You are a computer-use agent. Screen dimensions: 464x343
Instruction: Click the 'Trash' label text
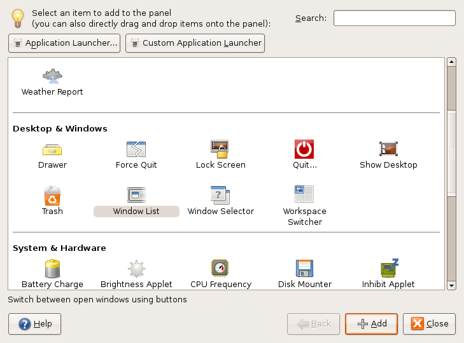[52, 212]
